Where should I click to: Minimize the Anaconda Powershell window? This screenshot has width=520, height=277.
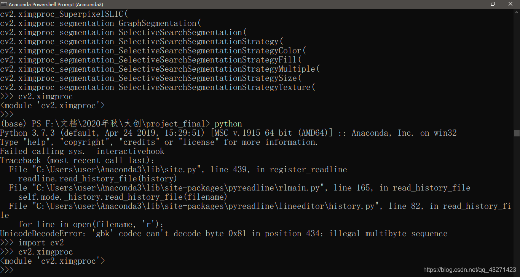[x=476, y=4]
